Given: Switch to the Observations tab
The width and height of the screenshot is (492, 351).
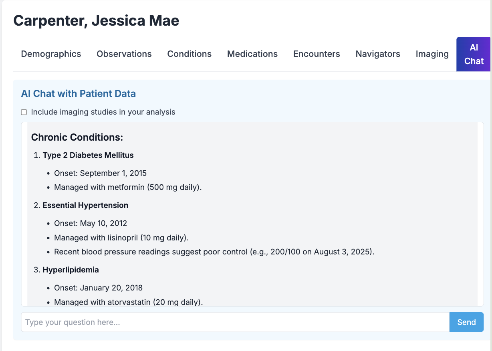Looking at the screenshot, I should [124, 54].
